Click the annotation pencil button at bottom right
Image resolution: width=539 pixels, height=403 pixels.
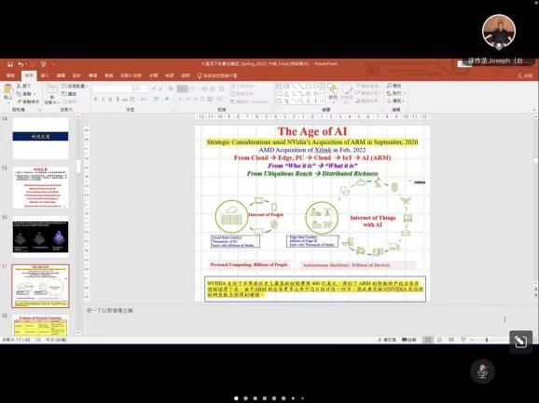tap(520, 342)
